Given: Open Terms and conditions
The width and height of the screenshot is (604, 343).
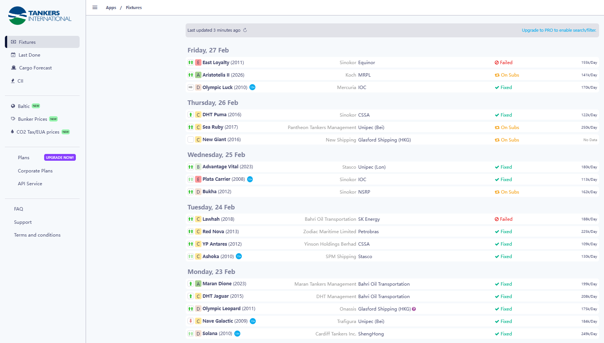Looking at the screenshot, I should (x=37, y=235).
